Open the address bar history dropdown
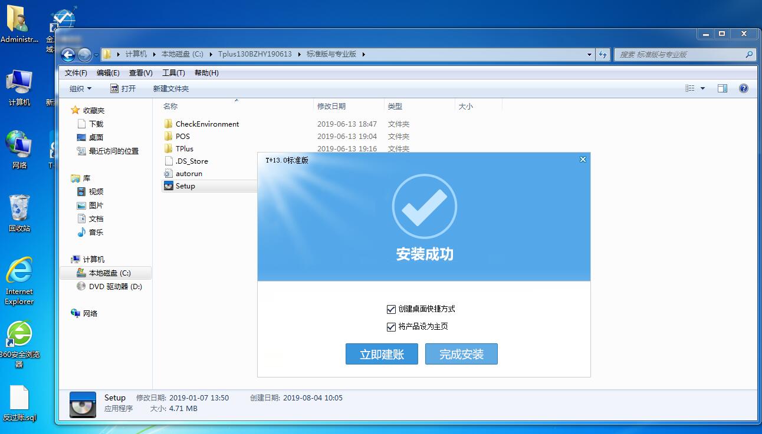 589,54
